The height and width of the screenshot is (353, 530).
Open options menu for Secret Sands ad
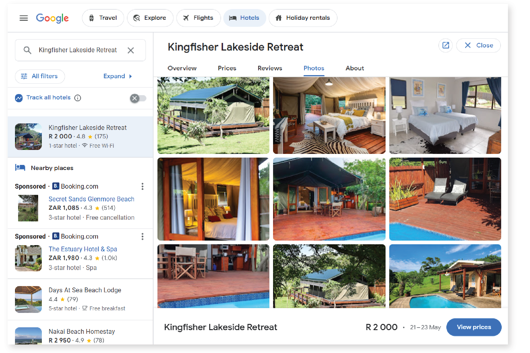pos(142,186)
